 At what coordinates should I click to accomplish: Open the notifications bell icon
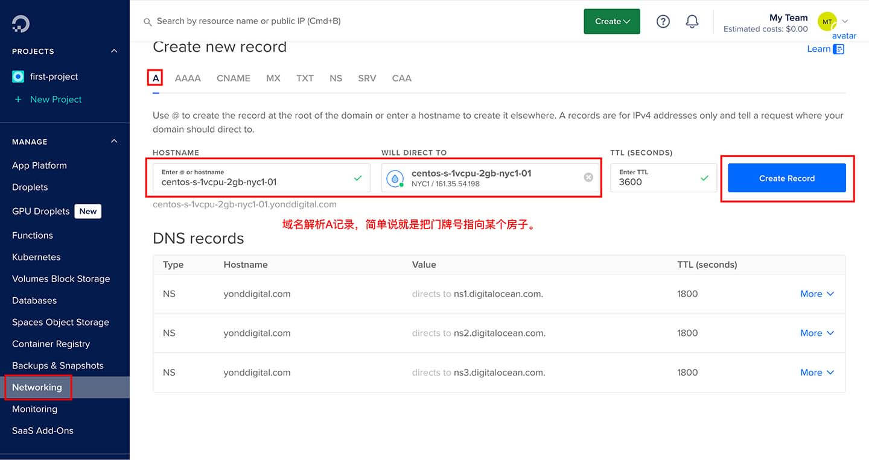click(x=692, y=22)
